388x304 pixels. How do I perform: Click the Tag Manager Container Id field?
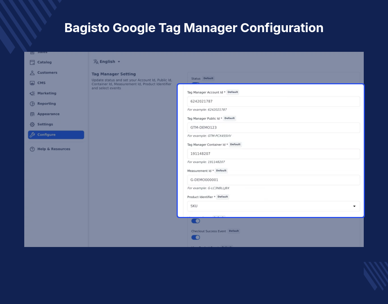click(x=273, y=154)
